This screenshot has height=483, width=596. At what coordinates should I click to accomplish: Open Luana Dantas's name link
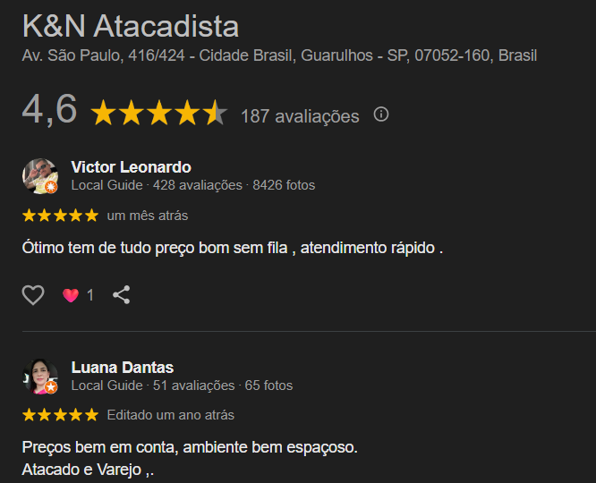coord(123,368)
